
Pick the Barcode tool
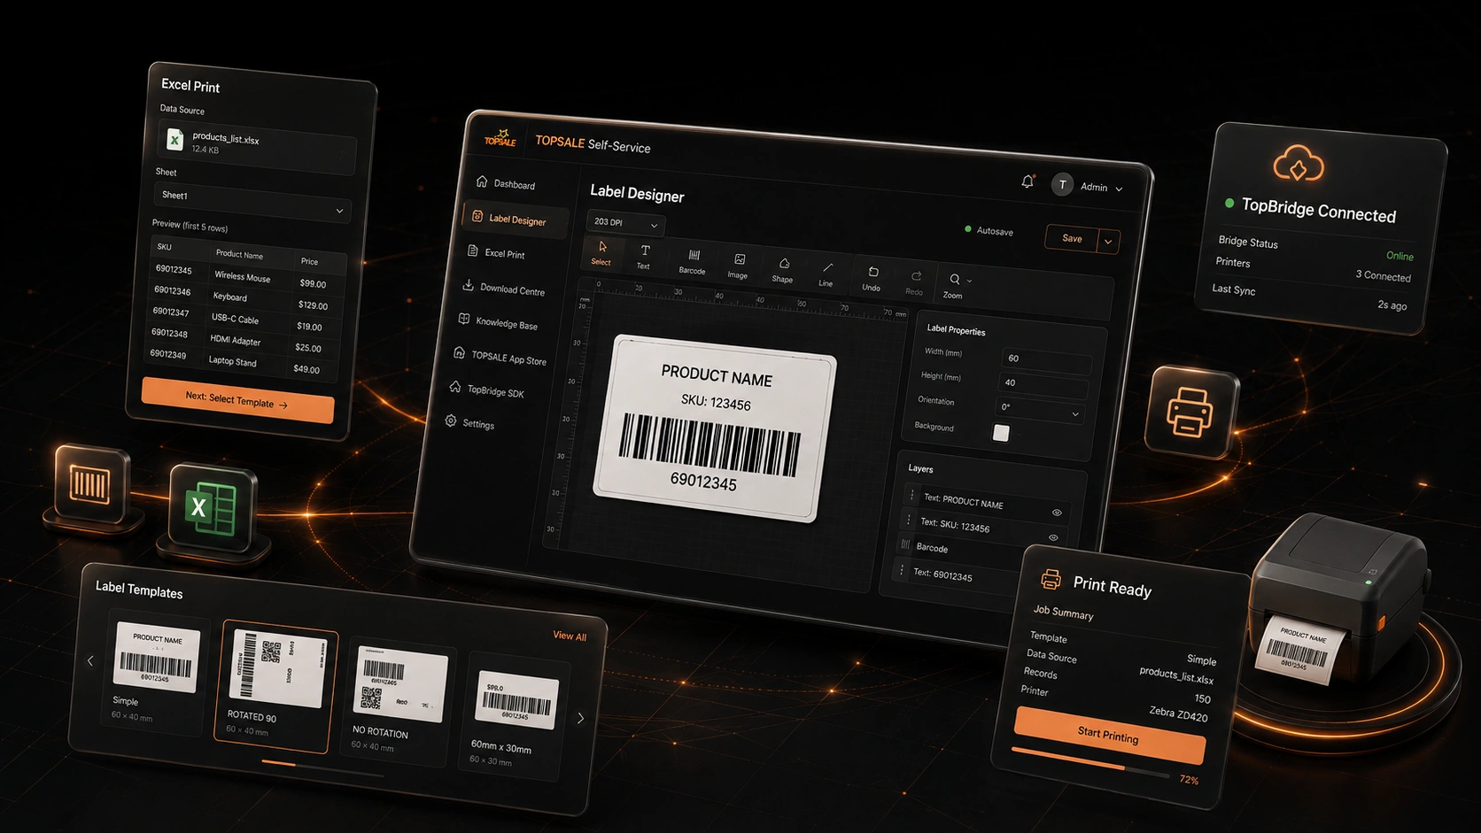[x=693, y=262]
